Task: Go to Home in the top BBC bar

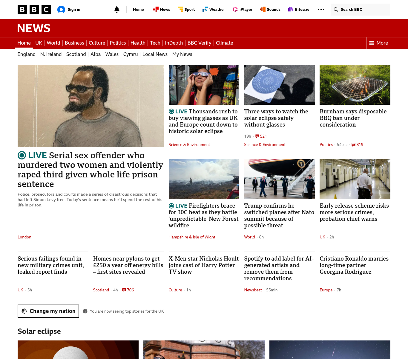Action: (x=138, y=10)
